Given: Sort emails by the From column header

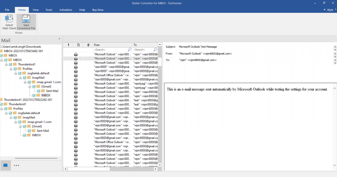Looking at the screenshot, I should [113, 45].
